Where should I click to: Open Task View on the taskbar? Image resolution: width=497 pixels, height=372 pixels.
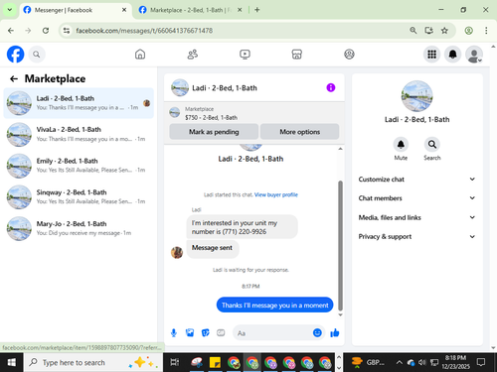(x=175, y=362)
